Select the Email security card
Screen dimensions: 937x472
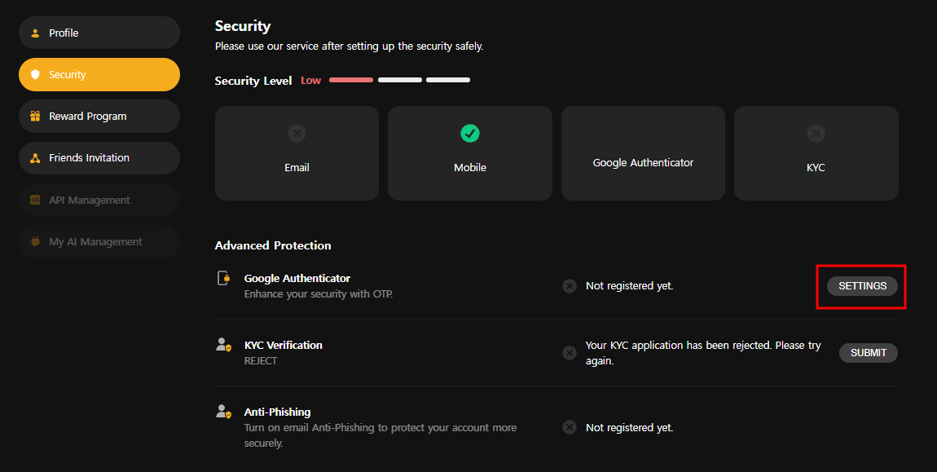297,153
